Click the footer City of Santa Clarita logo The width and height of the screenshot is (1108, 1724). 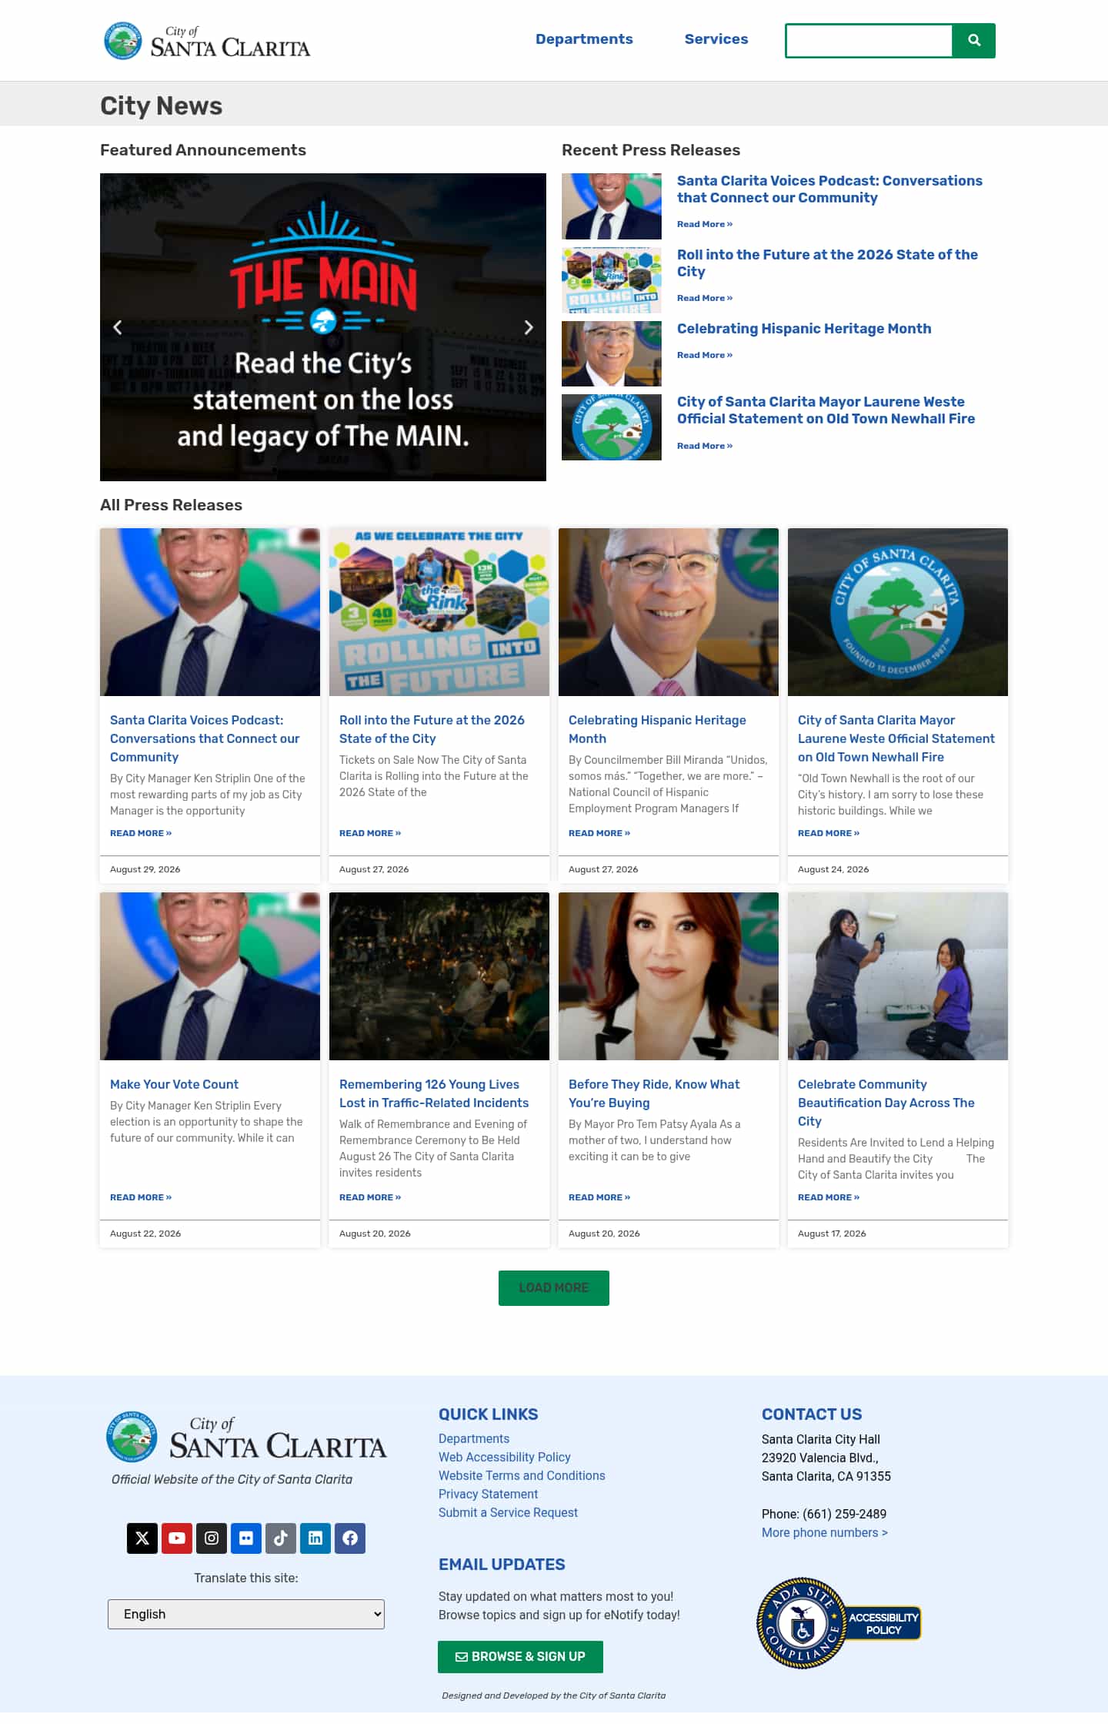click(x=246, y=1437)
